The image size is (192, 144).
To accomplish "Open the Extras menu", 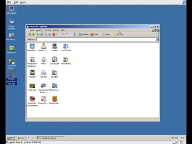I will point(56,30).
